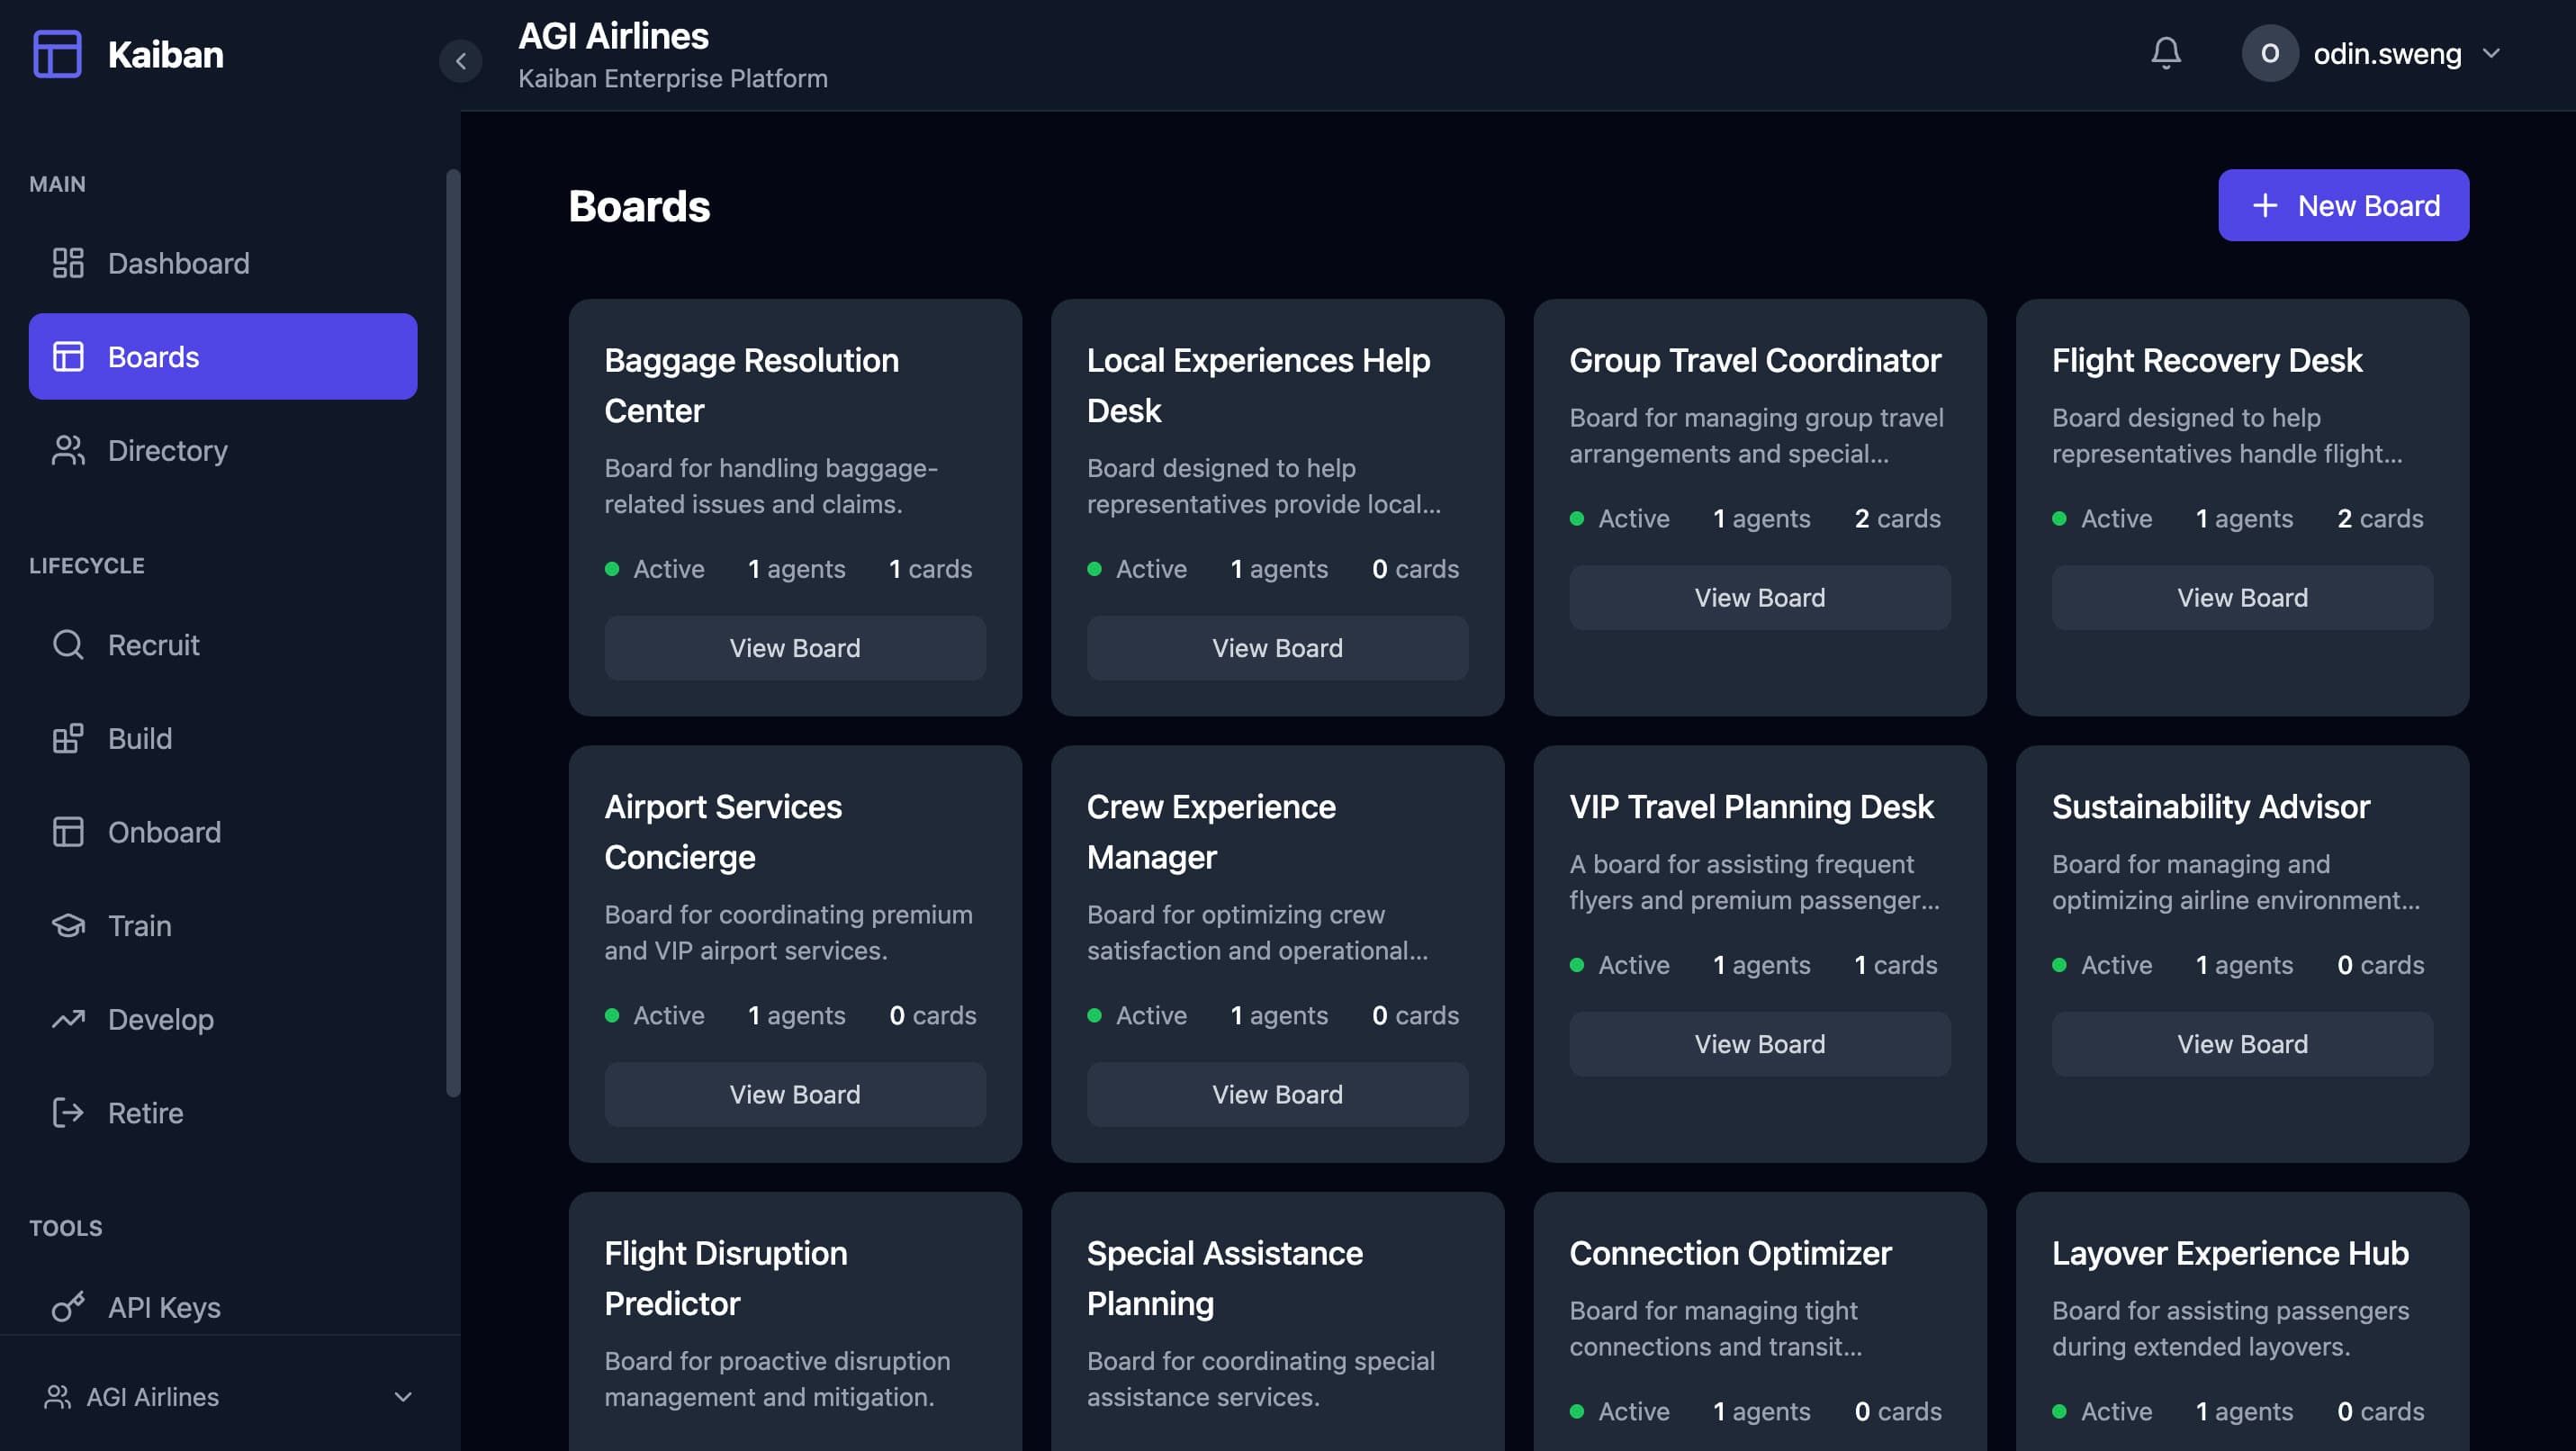The height and width of the screenshot is (1451, 2576).
Task: Click the Special Assistance Planning title
Action: pyautogui.click(x=1225, y=1278)
